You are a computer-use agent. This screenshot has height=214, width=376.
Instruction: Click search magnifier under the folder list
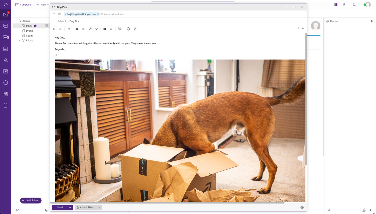pos(17,210)
